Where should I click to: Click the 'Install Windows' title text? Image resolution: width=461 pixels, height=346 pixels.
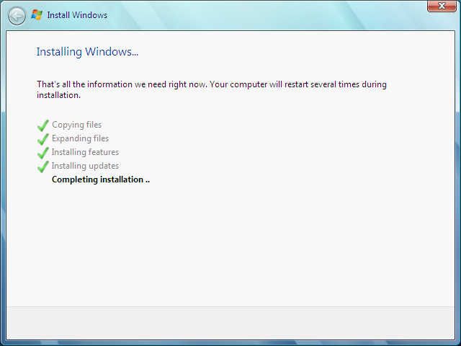77,15
